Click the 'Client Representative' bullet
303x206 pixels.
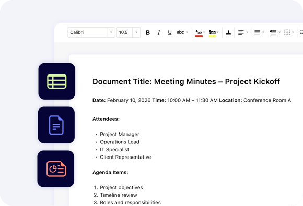(x=125, y=157)
